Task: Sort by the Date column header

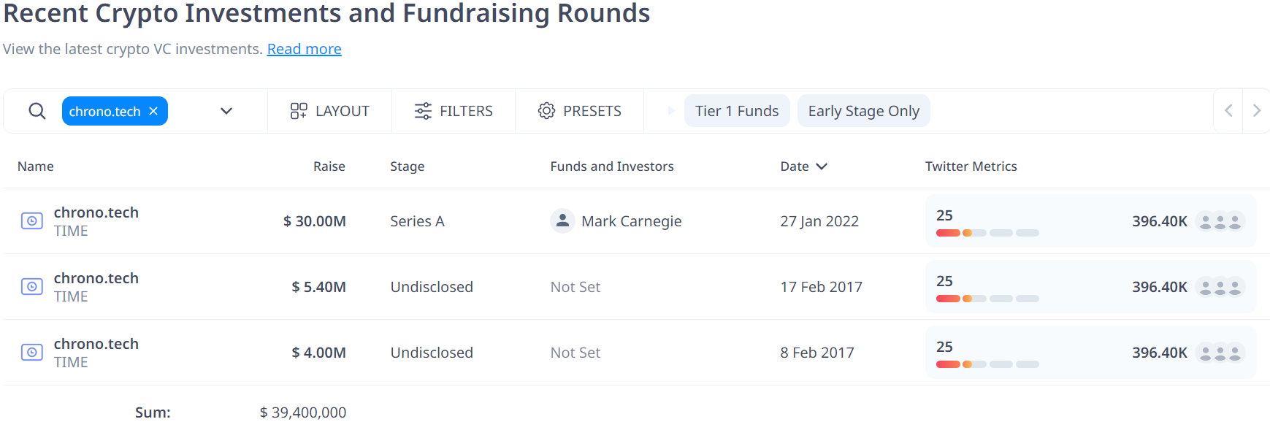Action: point(803,166)
